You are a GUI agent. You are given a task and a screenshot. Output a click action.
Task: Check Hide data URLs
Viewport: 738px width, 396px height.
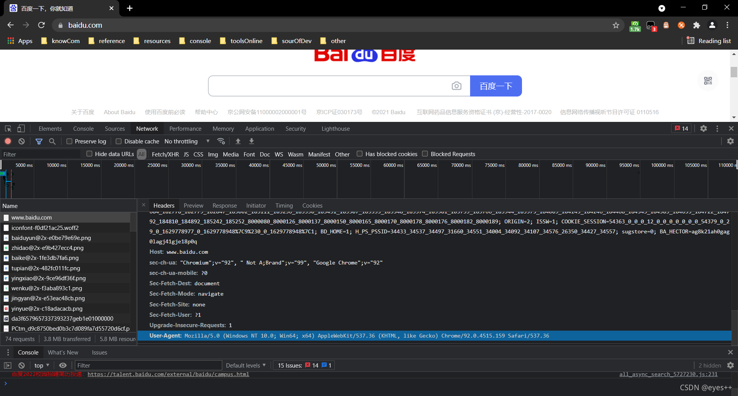point(90,154)
